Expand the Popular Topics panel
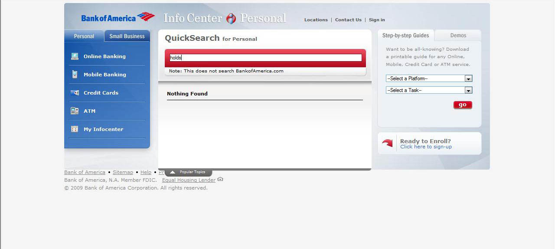 [x=188, y=172]
